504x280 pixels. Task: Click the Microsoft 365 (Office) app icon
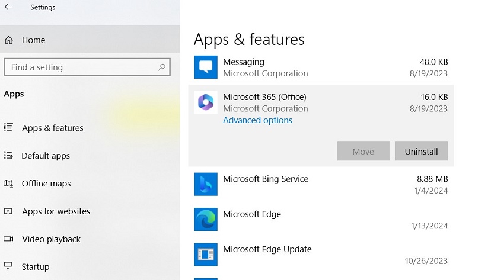click(x=206, y=102)
